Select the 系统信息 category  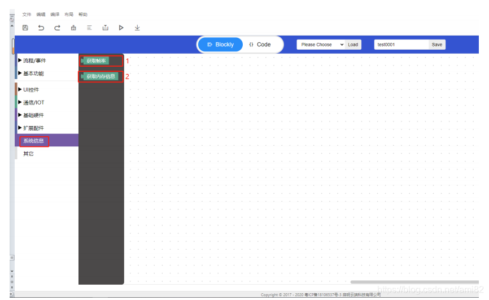(47, 141)
